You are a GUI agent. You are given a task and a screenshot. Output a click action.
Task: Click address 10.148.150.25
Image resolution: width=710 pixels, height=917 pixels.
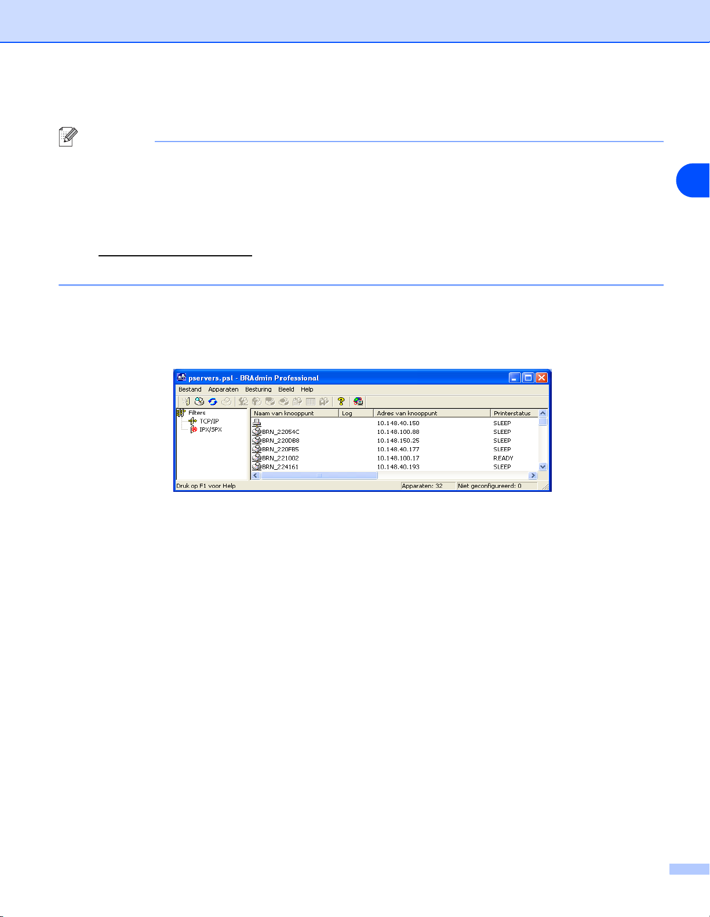click(398, 441)
